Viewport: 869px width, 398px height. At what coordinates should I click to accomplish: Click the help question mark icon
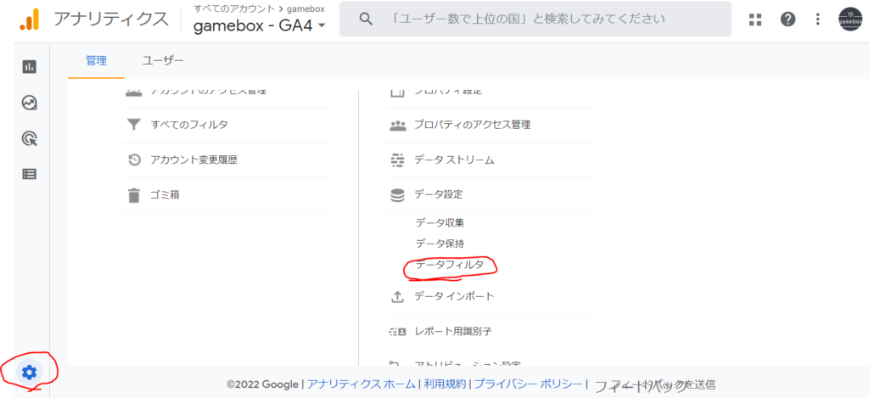click(788, 19)
